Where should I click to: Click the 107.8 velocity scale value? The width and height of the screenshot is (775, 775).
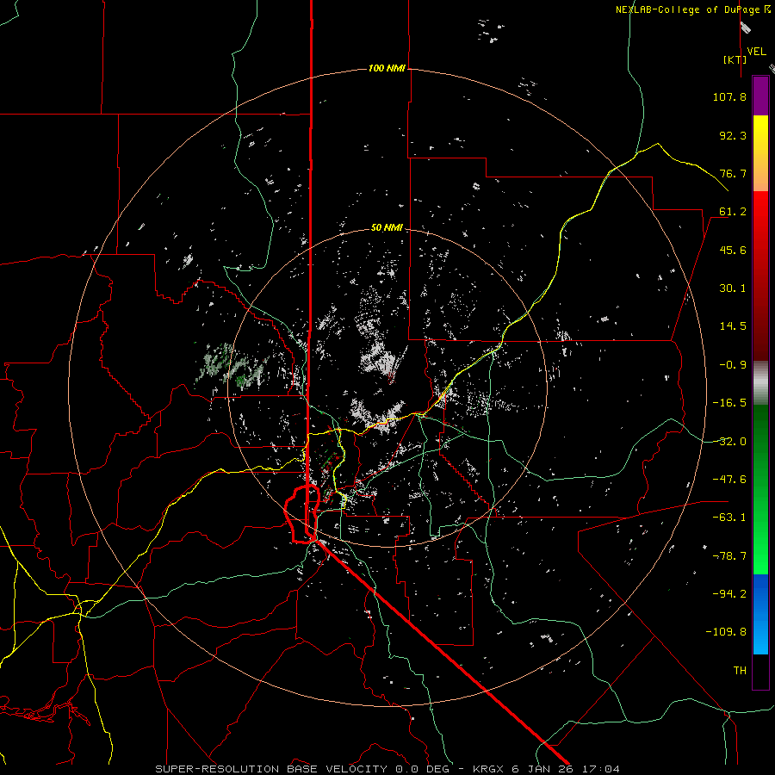pos(729,96)
